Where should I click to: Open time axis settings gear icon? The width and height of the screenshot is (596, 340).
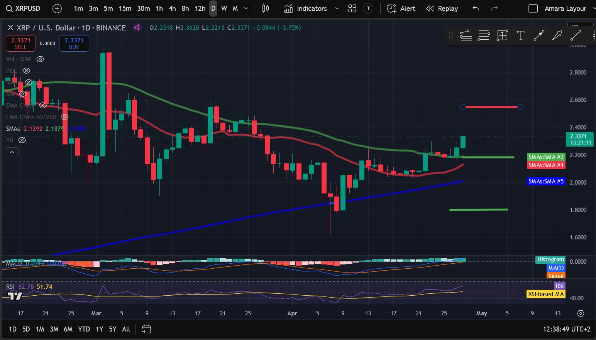pyautogui.click(x=581, y=313)
